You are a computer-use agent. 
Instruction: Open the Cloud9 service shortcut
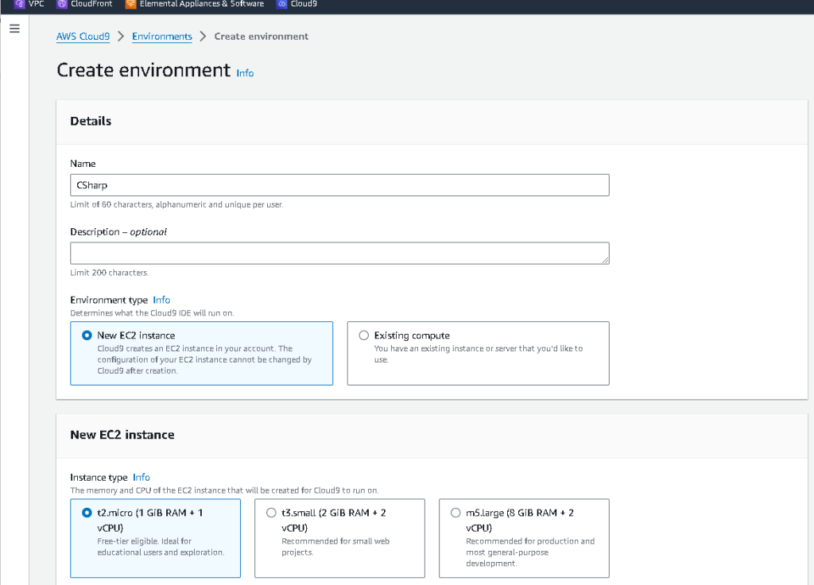point(297,4)
